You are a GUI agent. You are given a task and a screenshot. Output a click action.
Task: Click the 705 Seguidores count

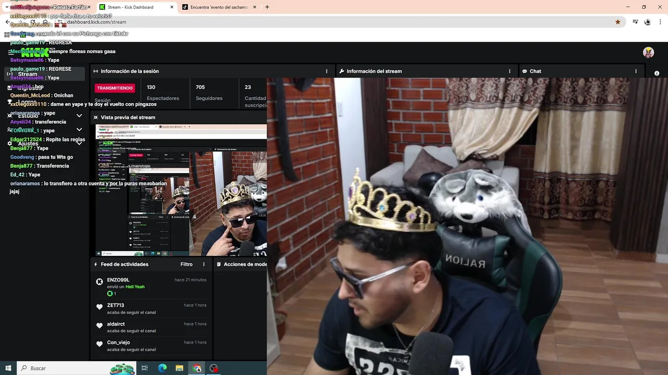[209, 93]
